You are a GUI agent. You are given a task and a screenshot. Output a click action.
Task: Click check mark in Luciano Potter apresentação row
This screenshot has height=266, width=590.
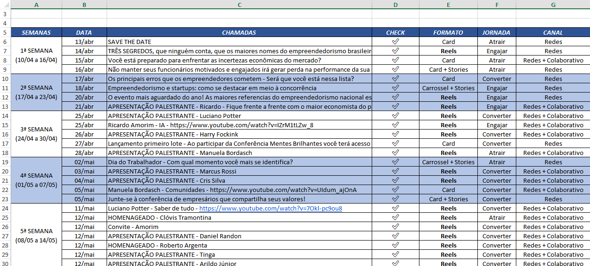(395, 116)
